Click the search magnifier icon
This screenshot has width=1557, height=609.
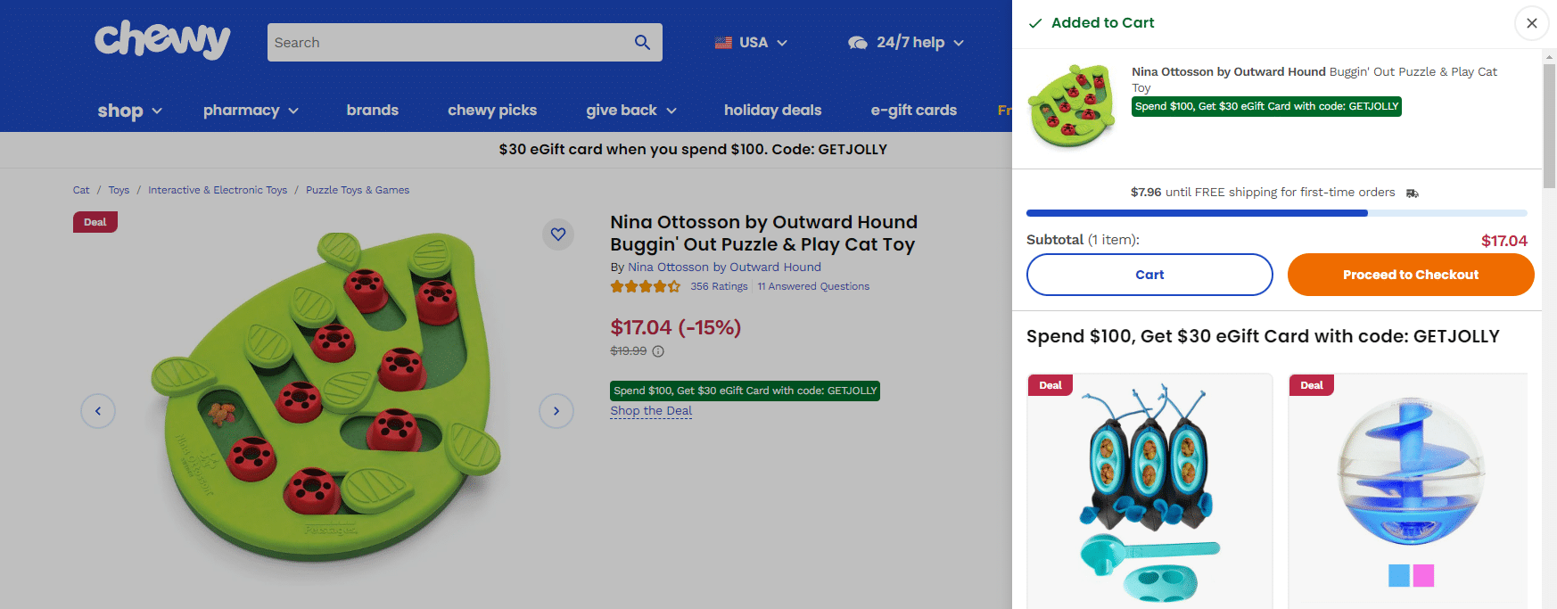tap(641, 42)
